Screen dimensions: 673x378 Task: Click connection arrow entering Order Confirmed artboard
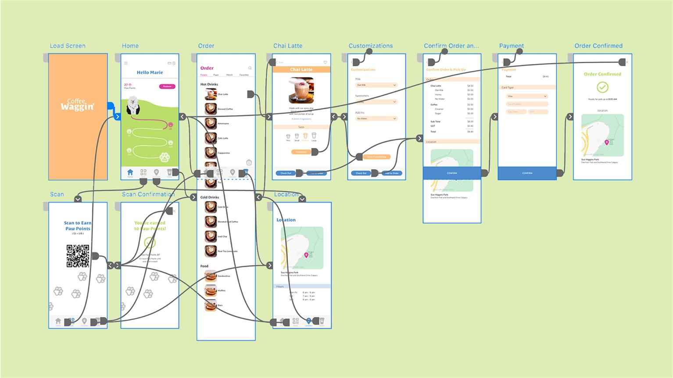570,117
